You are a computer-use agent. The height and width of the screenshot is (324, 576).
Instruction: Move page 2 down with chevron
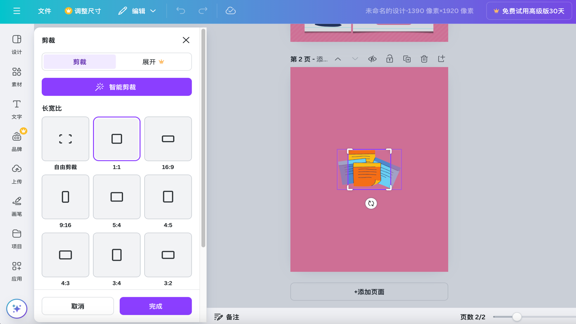click(355, 59)
